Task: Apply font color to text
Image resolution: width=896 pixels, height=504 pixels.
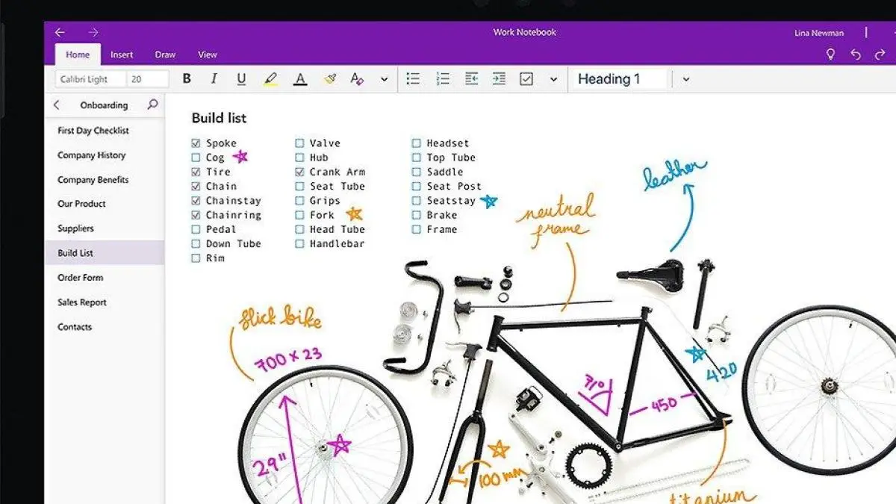Action: click(299, 78)
